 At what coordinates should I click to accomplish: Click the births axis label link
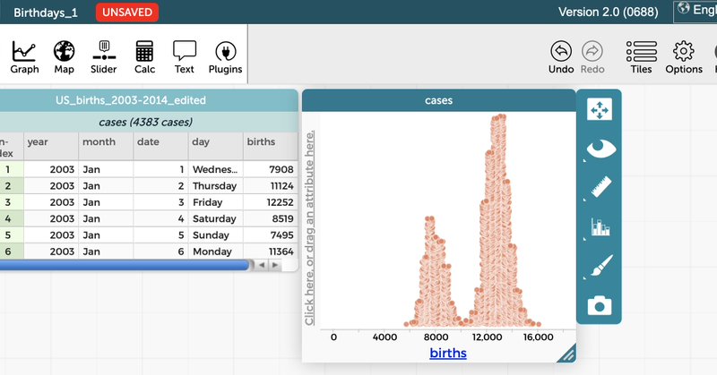pyautogui.click(x=448, y=354)
